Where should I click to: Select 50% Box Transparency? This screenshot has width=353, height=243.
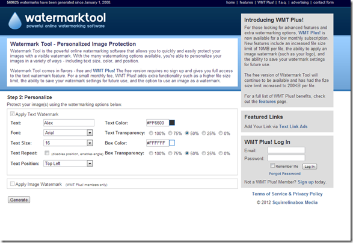[187, 153]
